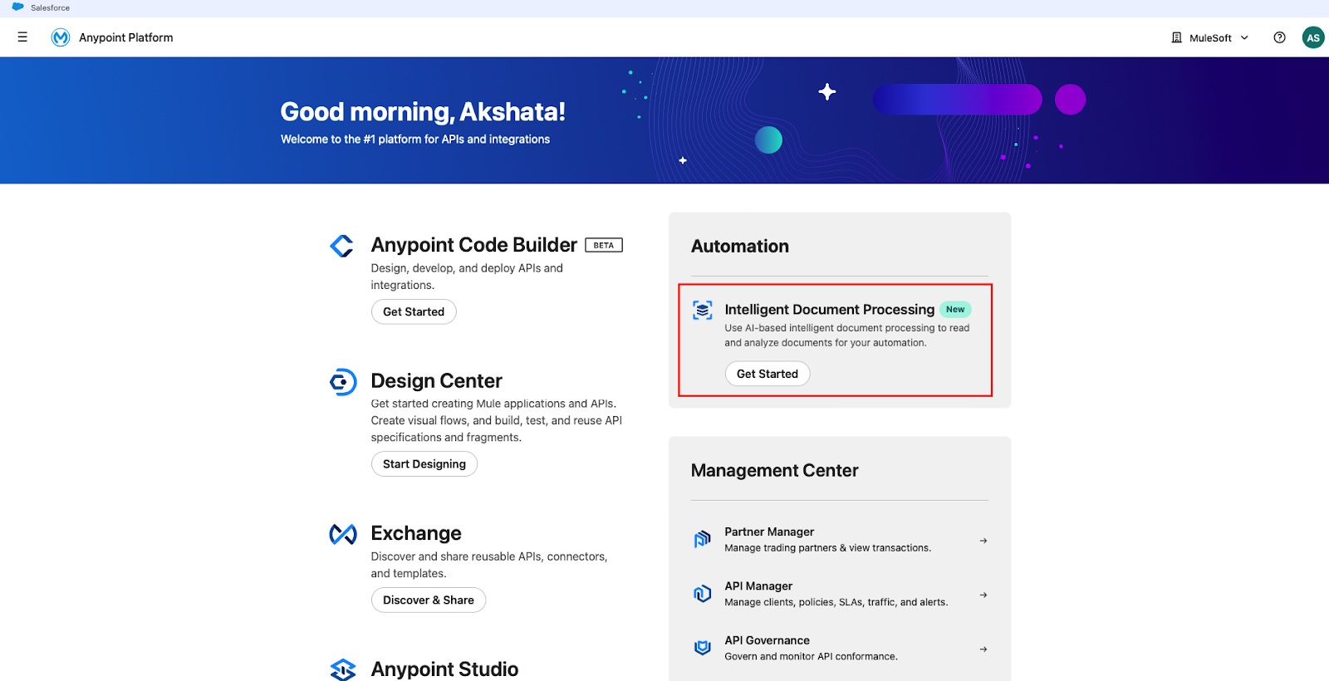This screenshot has width=1329, height=681.
Task: Click the Anypoint Code Builder icon
Action: 342,246
